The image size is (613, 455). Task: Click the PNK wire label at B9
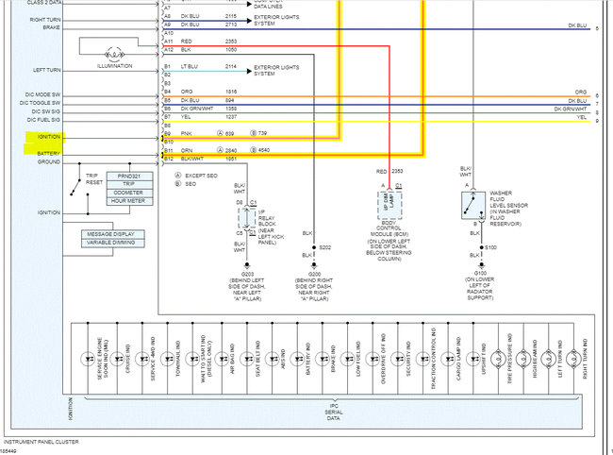(x=186, y=133)
